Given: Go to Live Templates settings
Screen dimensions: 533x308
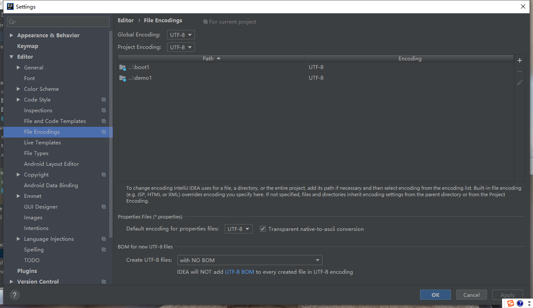Looking at the screenshot, I should point(43,143).
